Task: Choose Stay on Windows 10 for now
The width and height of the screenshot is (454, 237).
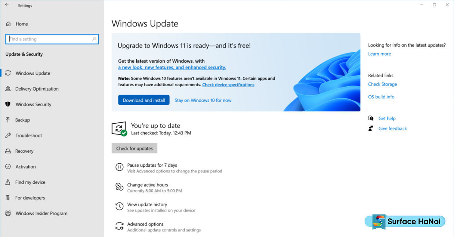Action: coord(203,100)
